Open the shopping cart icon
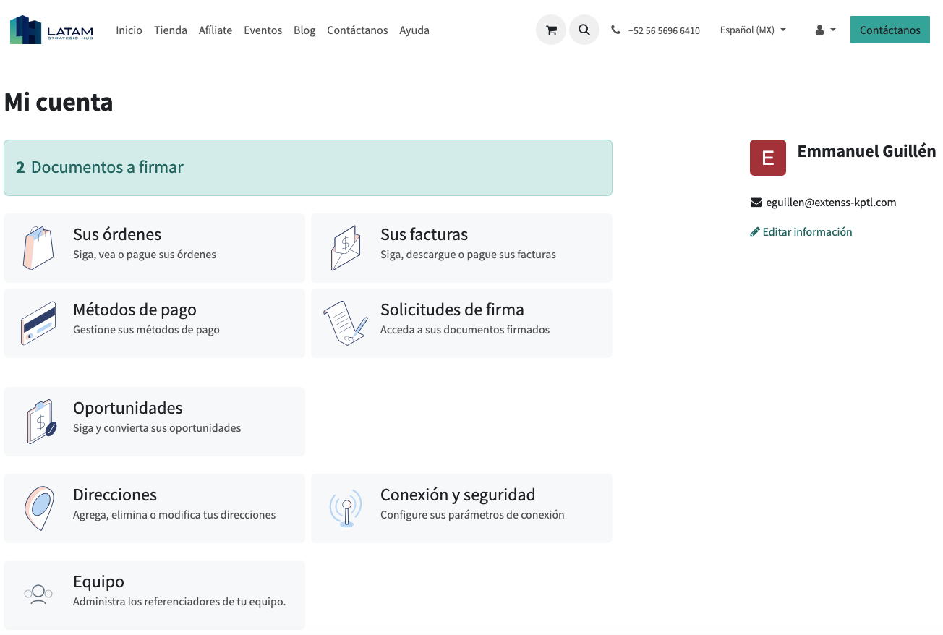This screenshot has height=635, width=943. pos(551,30)
